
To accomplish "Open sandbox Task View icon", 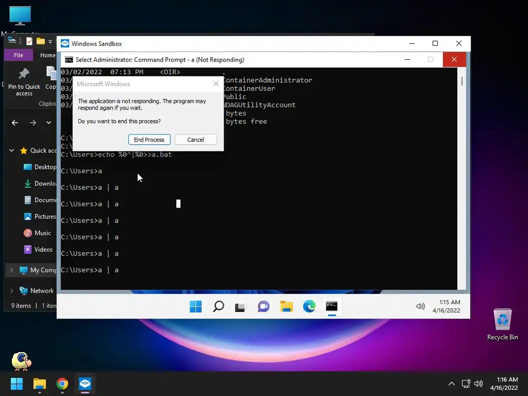I will (240, 306).
